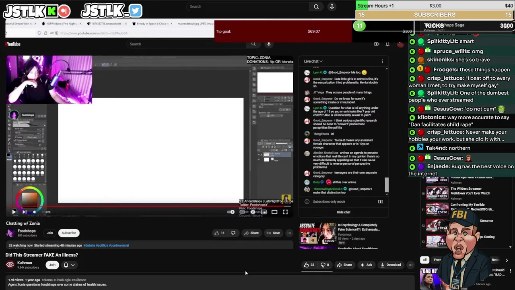This screenshot has width=515, height=290.
Task: Click the LIVE indicator in the player
Action: (x=46, y=212)
